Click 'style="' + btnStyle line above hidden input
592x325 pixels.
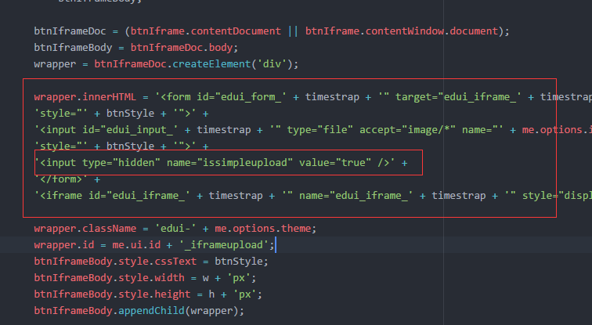121,146
